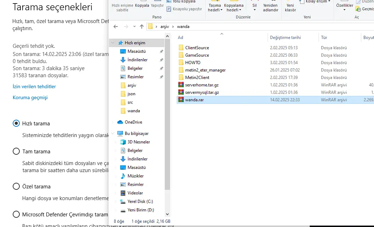The height and width of the screenshot is (227, 374).
Task: Select the Hızlı tarama radio option
Action: (16, 124)
